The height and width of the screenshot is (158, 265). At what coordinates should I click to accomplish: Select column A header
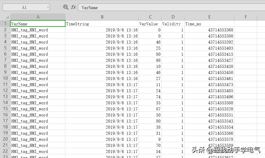38,17
